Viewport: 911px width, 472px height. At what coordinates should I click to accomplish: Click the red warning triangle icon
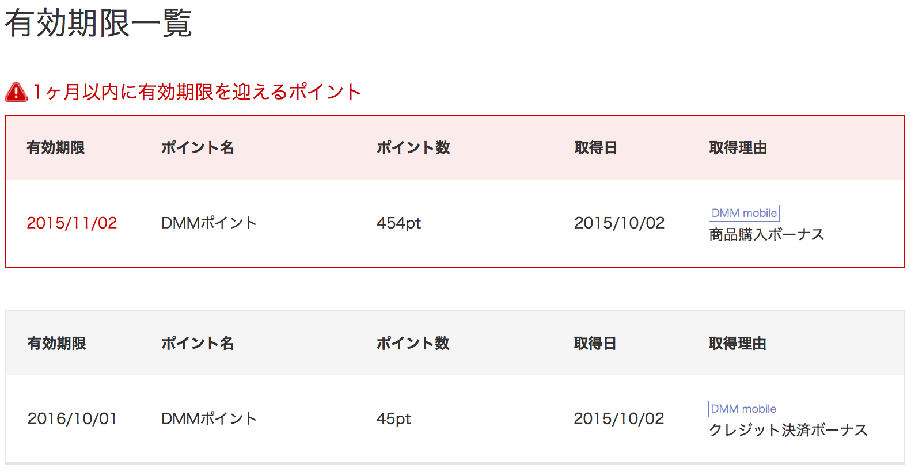16,92
